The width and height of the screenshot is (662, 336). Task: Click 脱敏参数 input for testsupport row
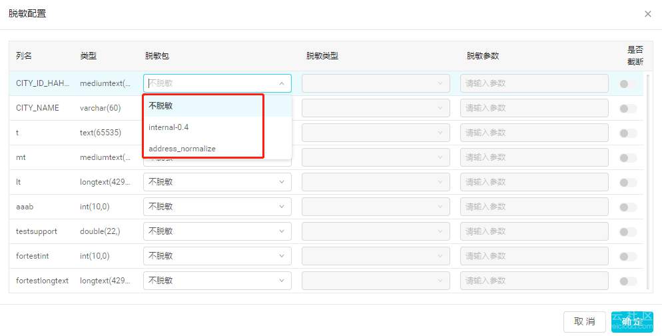pyautogui.click(x=534, y=231)
